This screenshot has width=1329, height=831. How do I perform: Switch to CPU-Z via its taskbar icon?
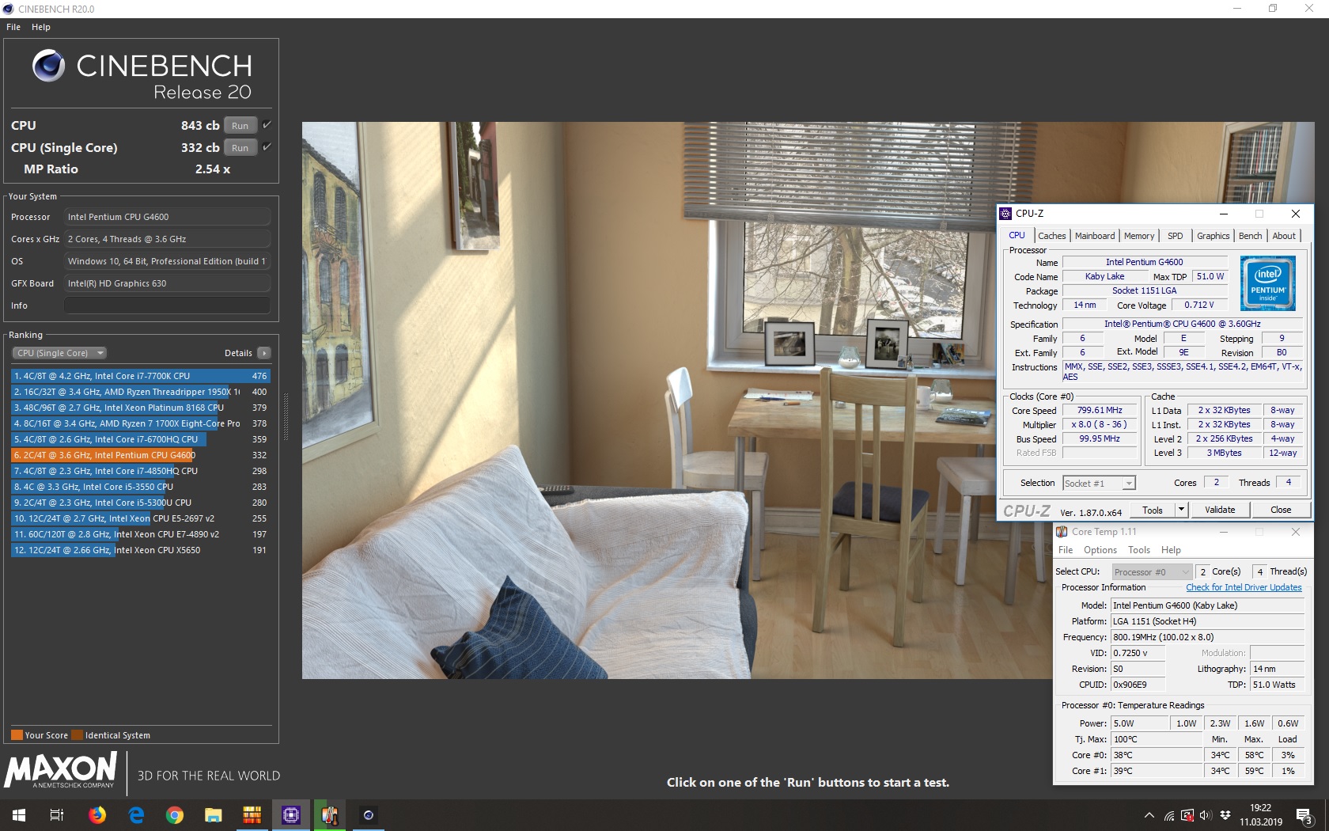pyautogui.click(x=291, y=815)
